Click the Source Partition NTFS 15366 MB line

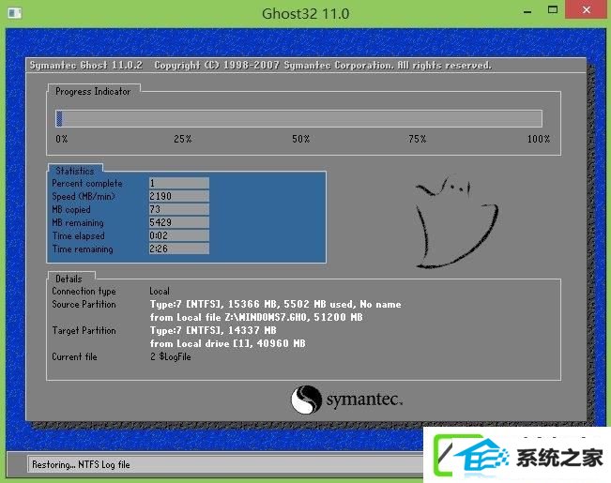click(x=276, y=304)
